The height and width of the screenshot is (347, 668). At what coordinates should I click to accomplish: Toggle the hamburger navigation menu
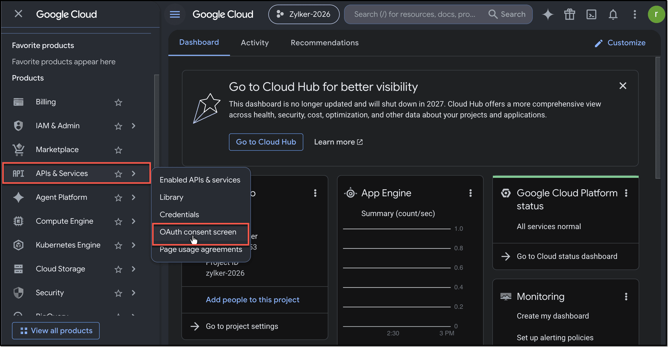tap(175, 14)
